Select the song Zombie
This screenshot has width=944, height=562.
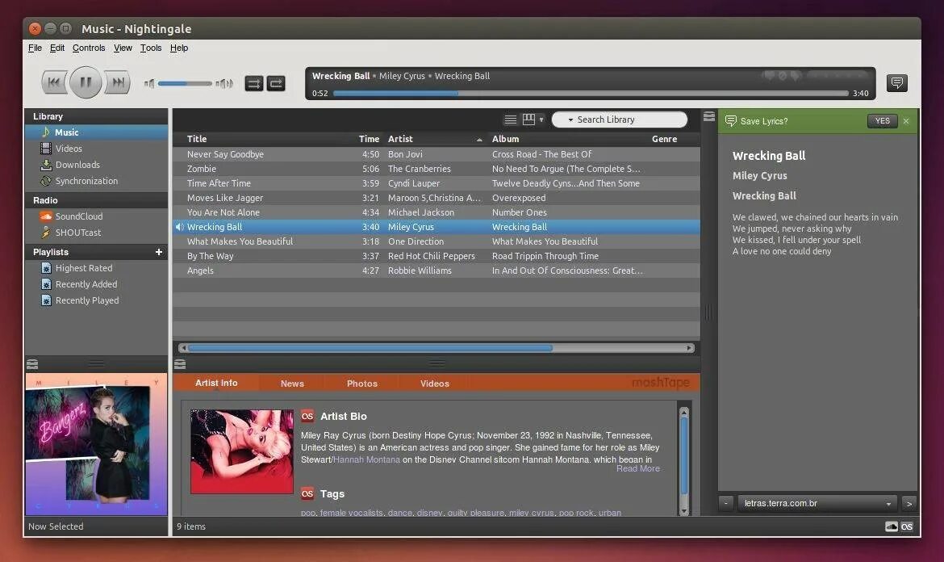click(x=436, y=169)
